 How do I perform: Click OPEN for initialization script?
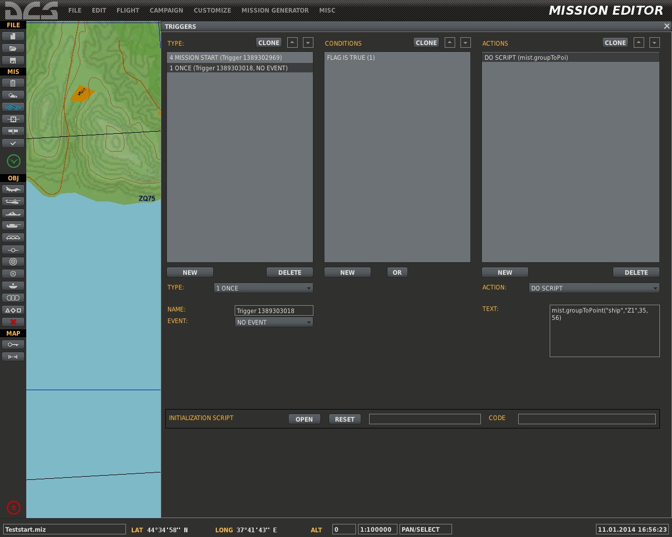(x=304, y=419)
